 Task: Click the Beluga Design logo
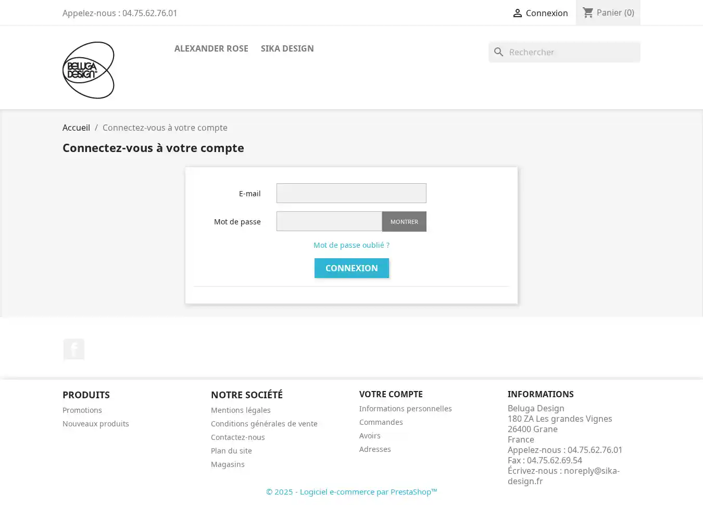pos(89,70)
